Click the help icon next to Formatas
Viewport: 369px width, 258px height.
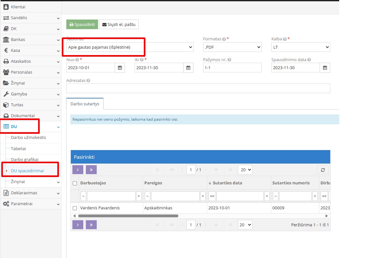point(224,39)
